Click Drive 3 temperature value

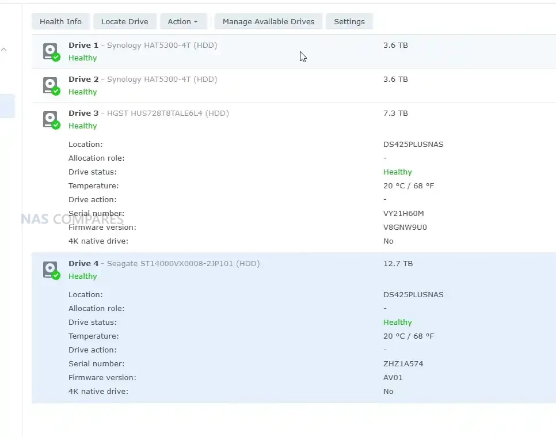click(408, 185)
